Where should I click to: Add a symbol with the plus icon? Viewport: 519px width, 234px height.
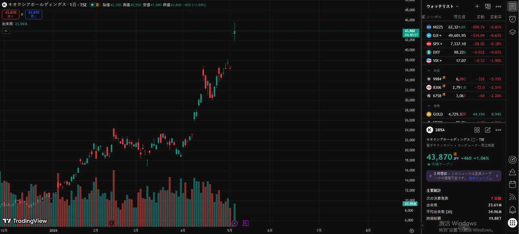477,6
